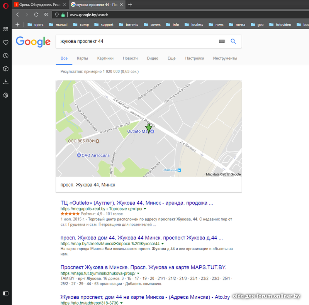
Task: Click the blue search magnifier button
Action: (x=233, y=41)
